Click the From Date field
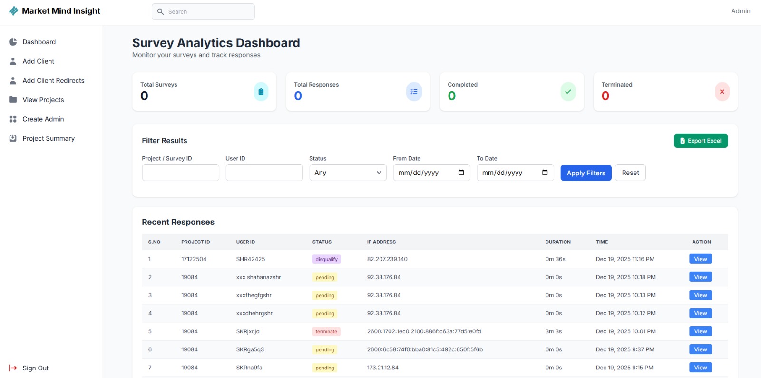This screenshot has width=761, height=378. 431,173
